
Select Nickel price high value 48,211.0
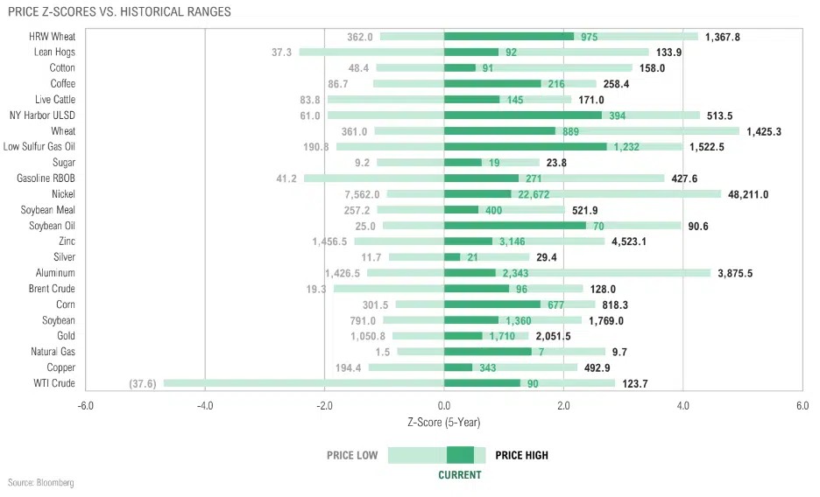[747, 194]
